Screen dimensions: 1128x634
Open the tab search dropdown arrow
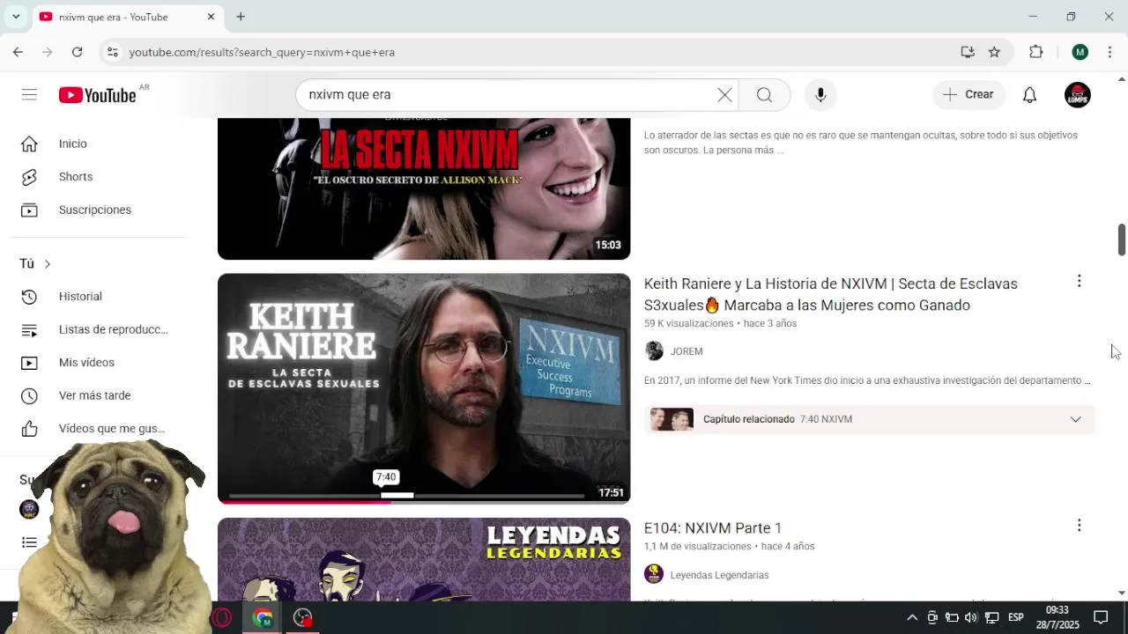click(x=15, y=17)
